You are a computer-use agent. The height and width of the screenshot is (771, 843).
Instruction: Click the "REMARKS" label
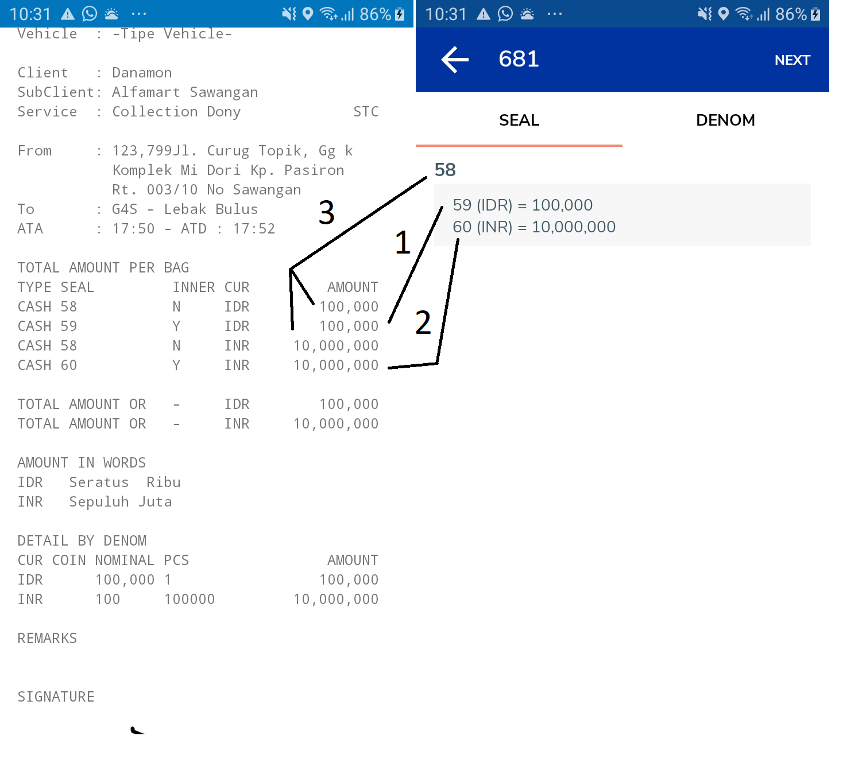tap(47, 638)
